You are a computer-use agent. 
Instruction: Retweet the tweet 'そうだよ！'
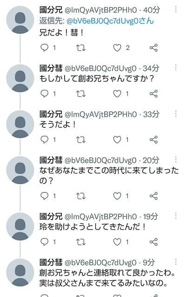(81, 140)
